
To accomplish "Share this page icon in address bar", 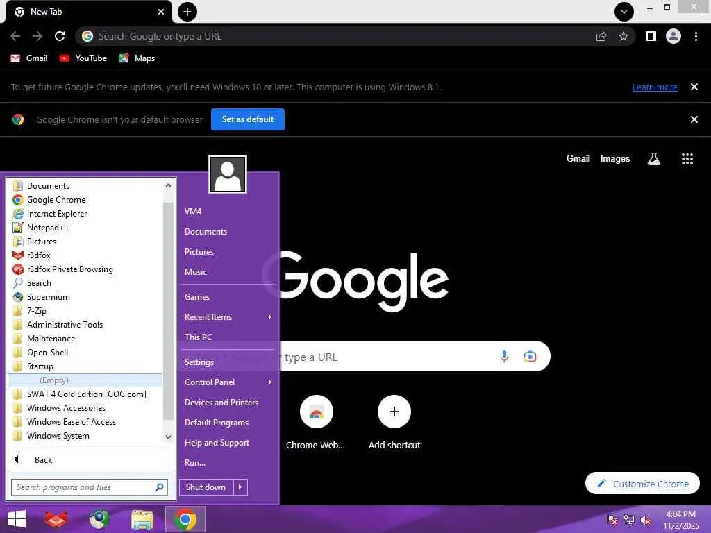I will [601, 36].
